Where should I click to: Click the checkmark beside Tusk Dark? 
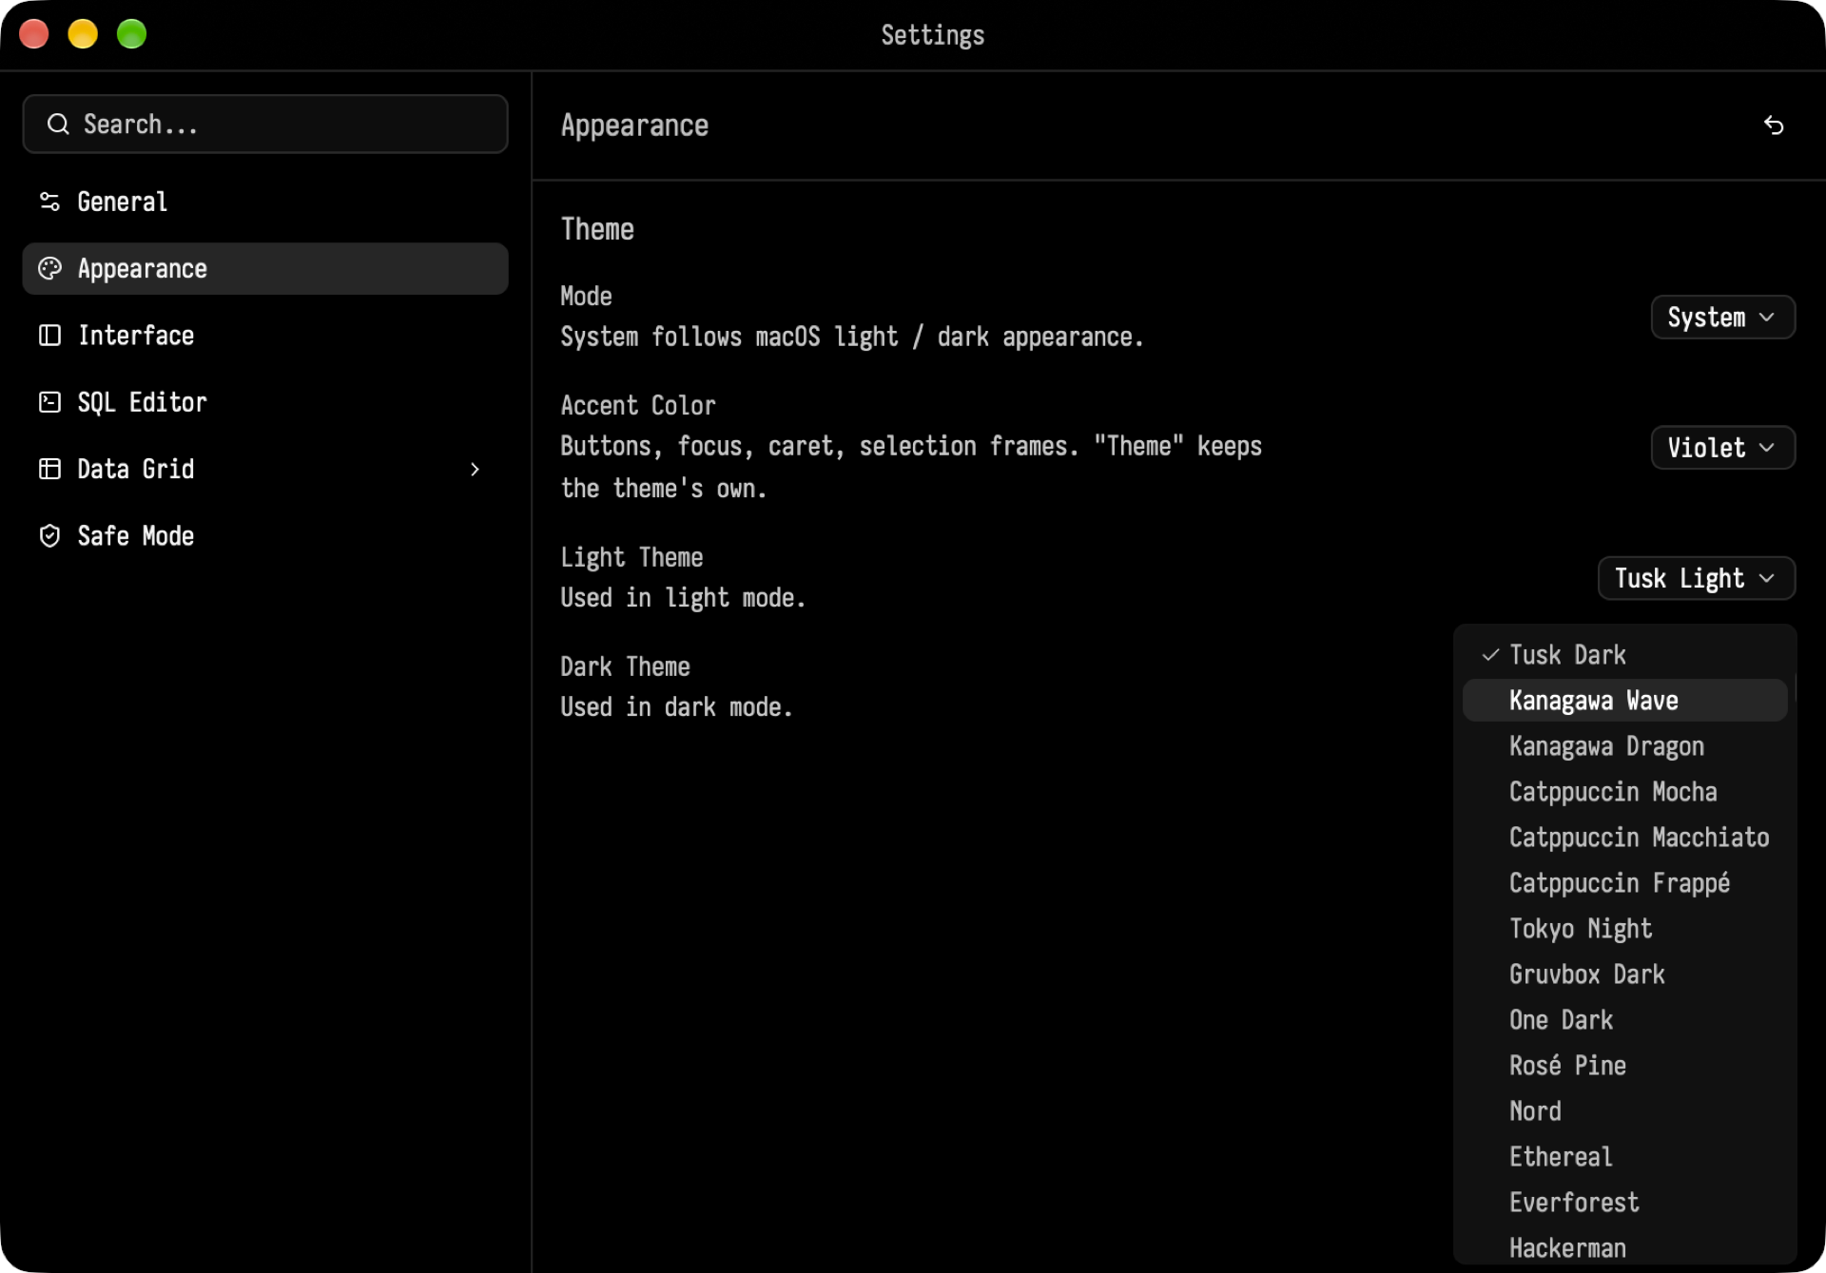(x=1490, y=655)
